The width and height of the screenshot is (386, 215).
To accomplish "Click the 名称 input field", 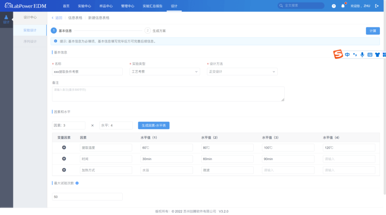I will 88,72.
